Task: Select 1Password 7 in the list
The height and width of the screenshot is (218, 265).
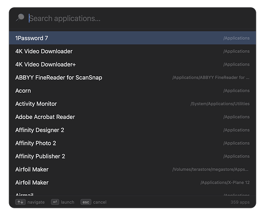Action: click(x=132, y=38)
